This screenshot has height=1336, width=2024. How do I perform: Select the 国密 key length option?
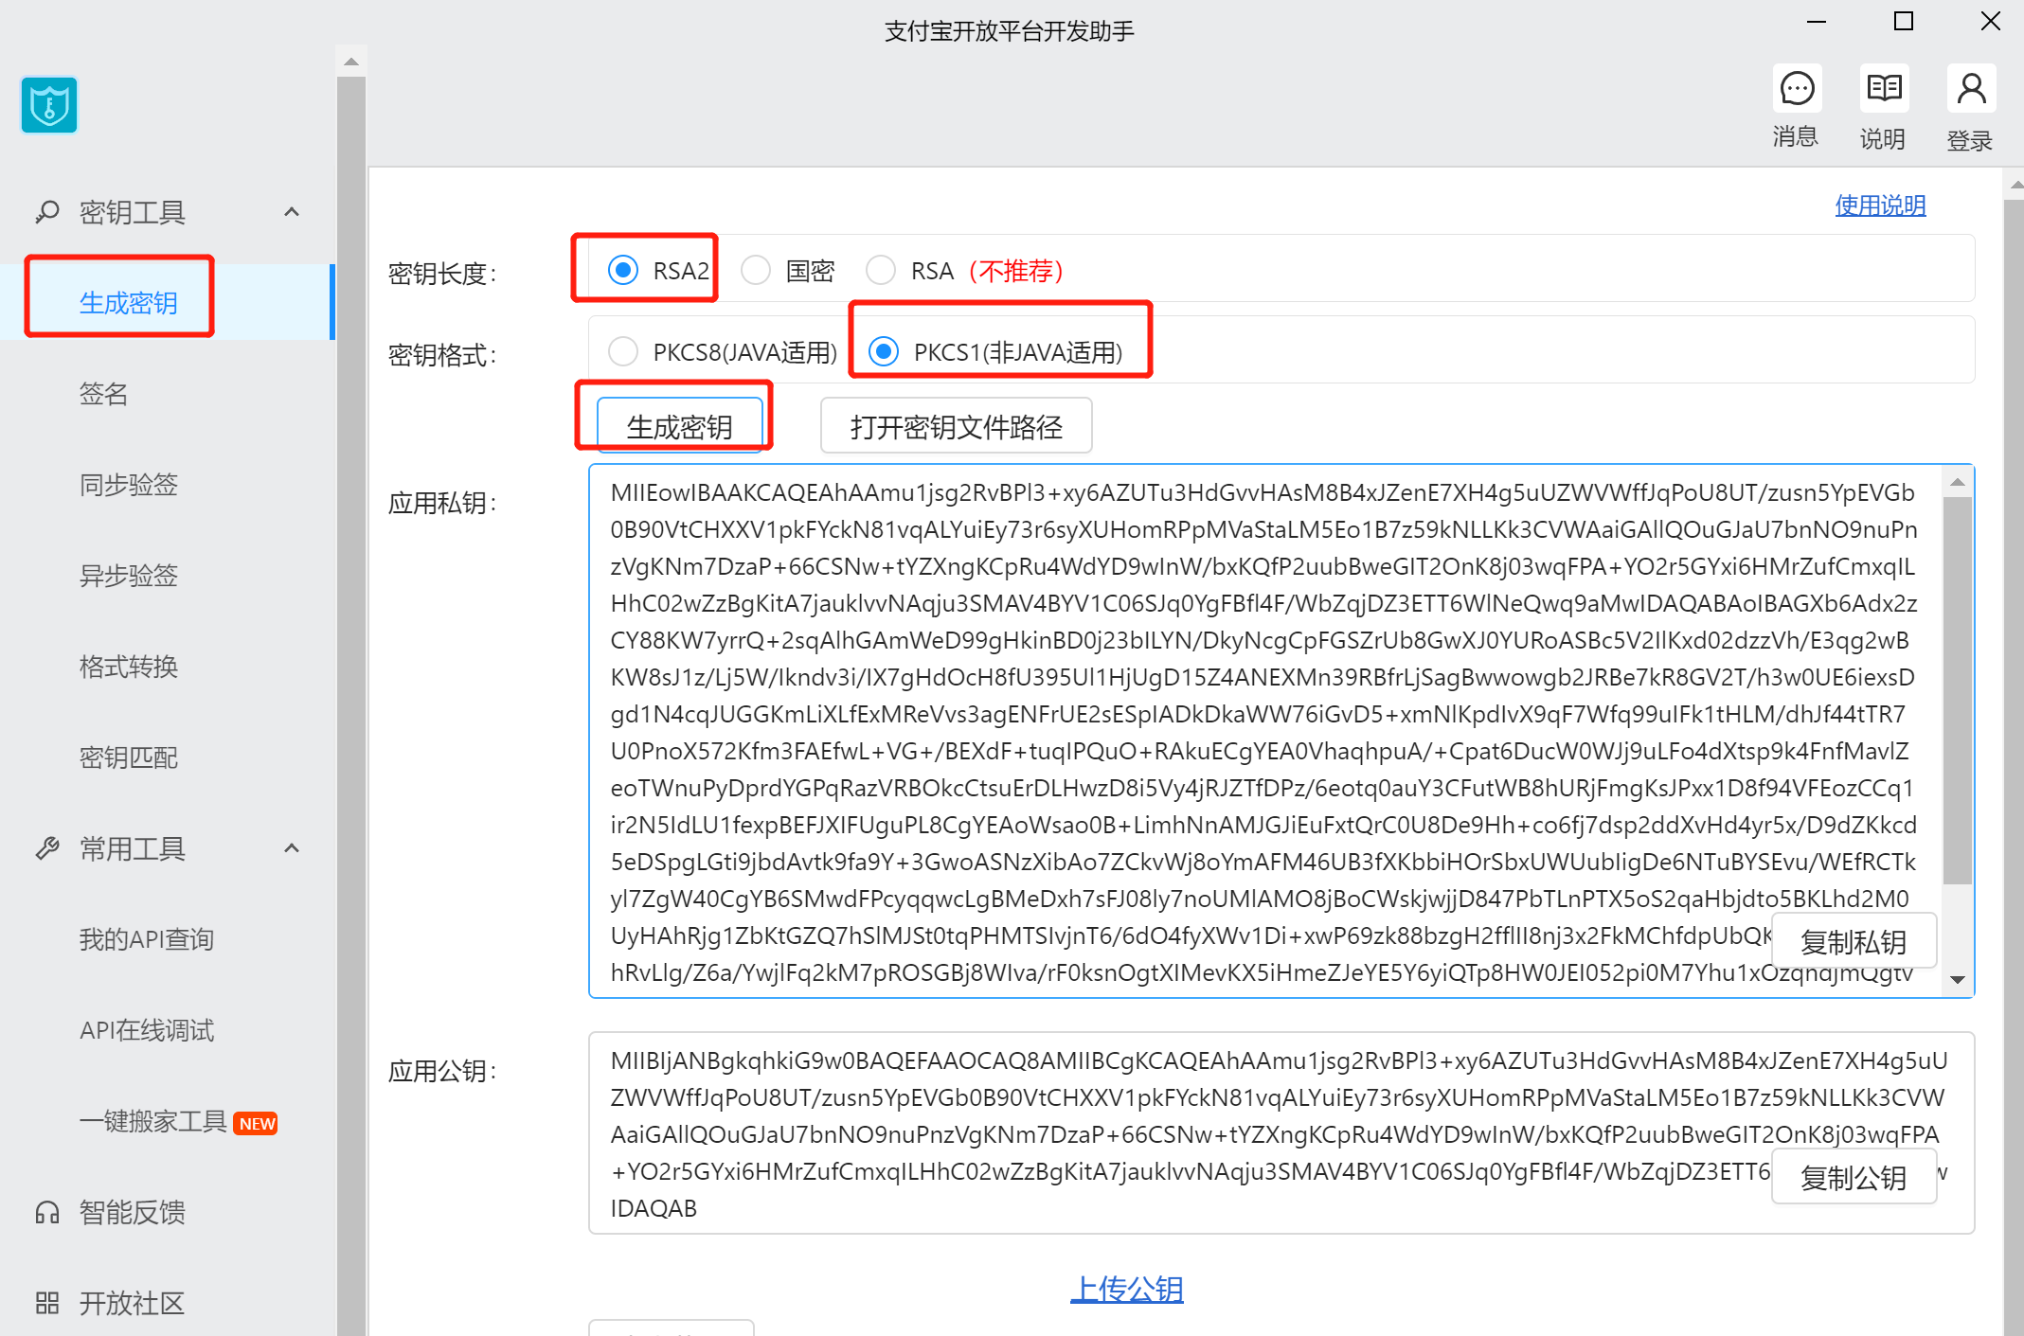[x=756, y=271]
